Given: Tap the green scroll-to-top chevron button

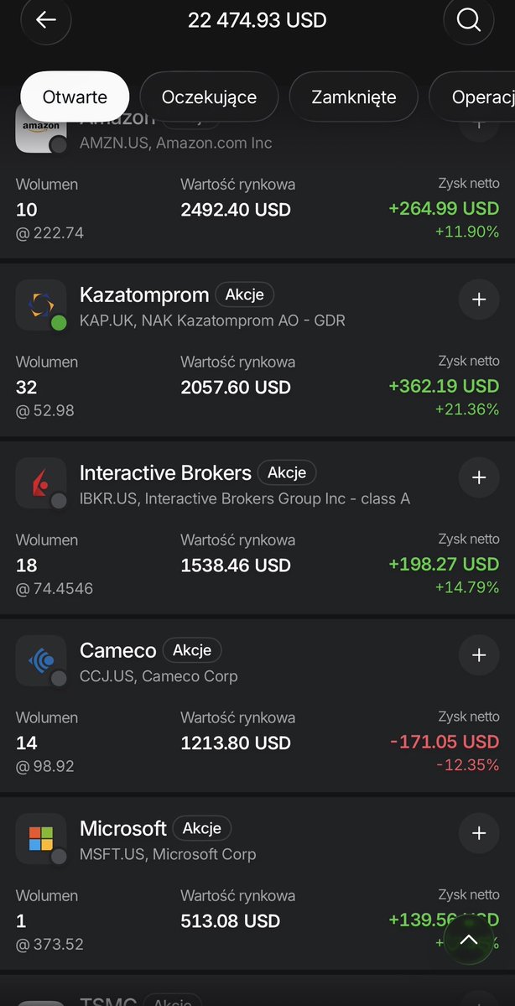Looking at the screenshot, I should tap(469, 939).
